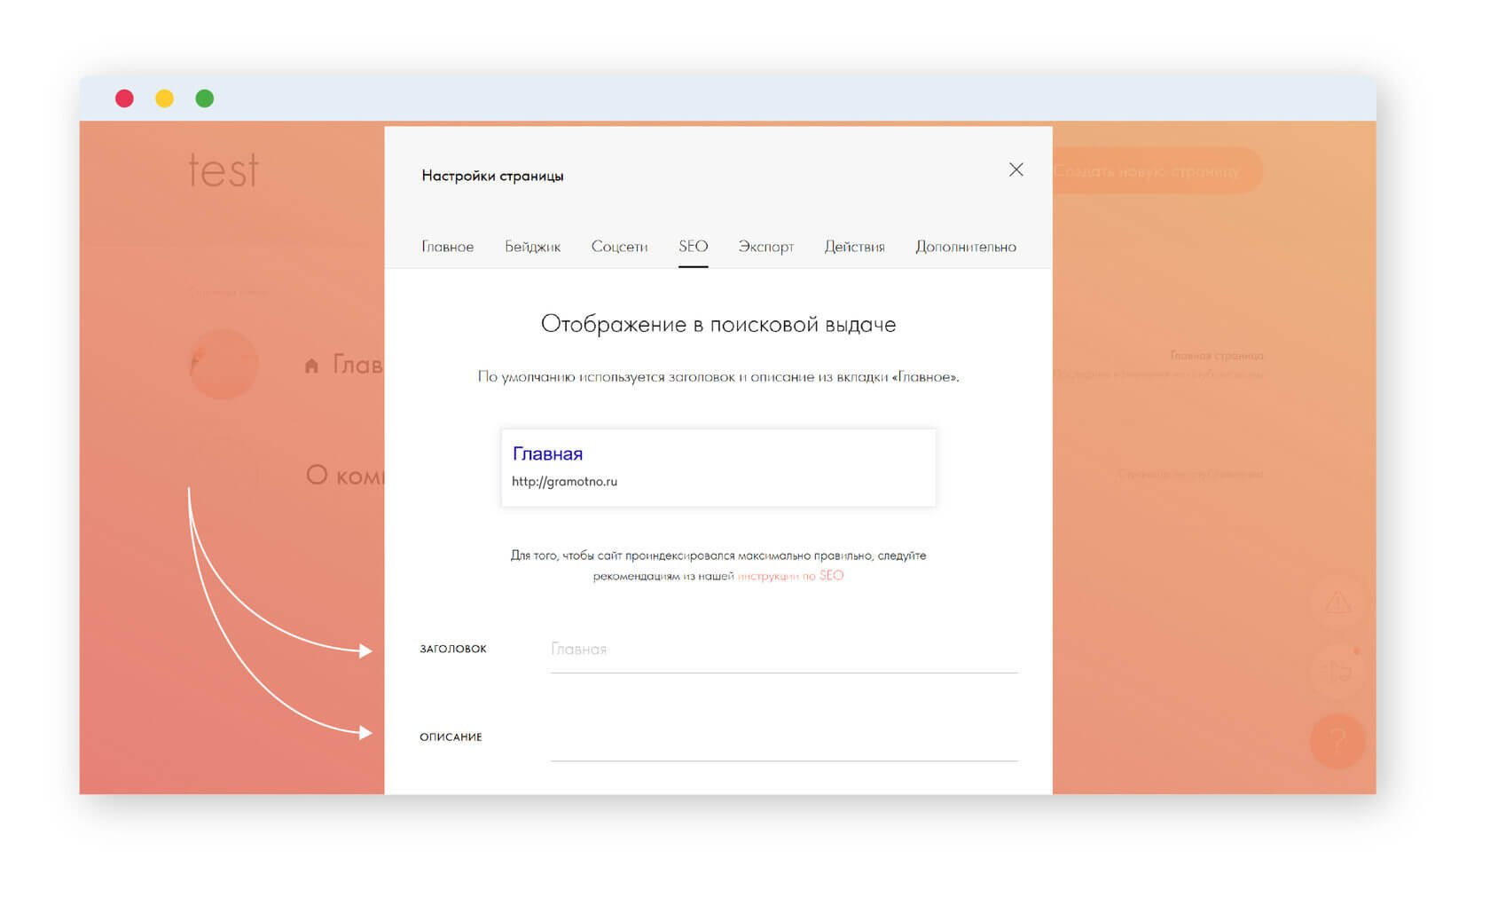
Task: Click the green maximize window dot
Action: click(205, 98)
